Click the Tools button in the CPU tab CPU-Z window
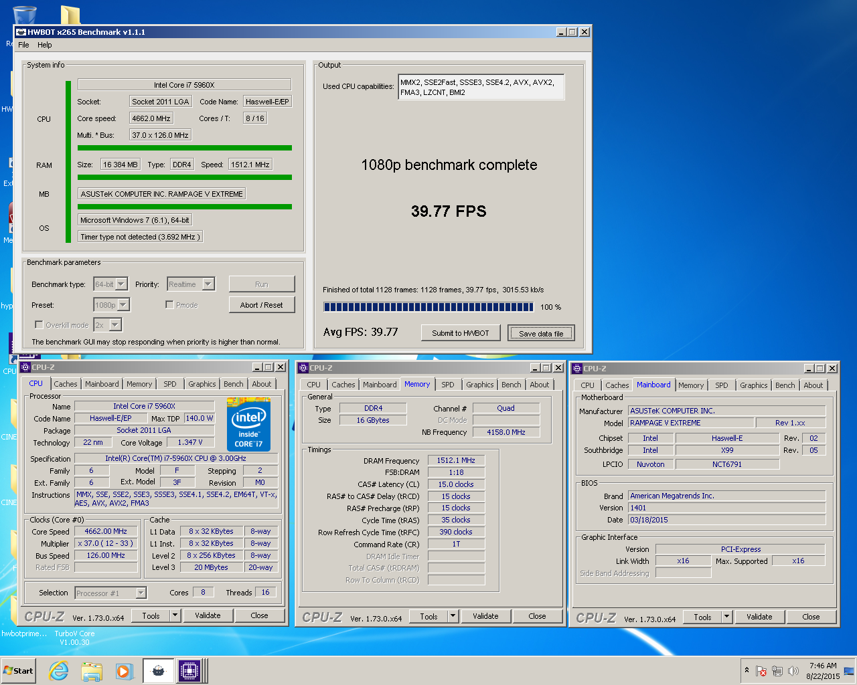 [x=151, y=615]
